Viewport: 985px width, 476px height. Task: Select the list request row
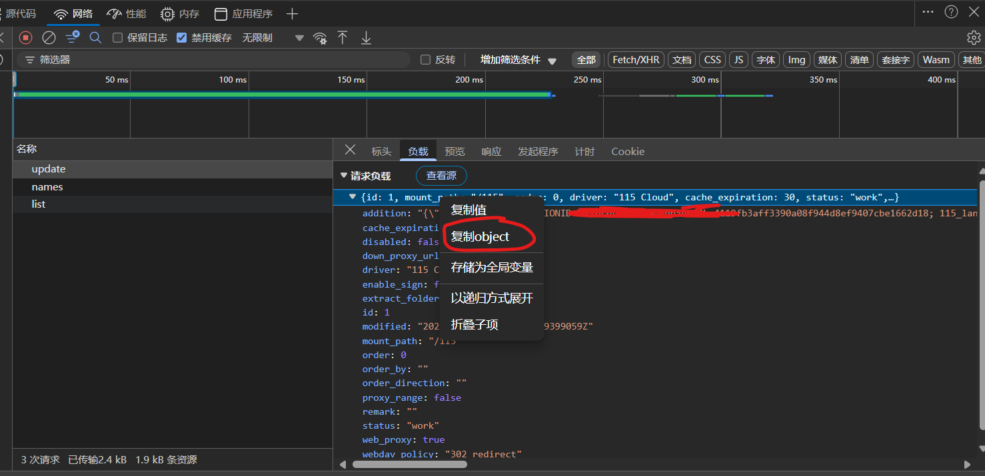pos(173,204)
